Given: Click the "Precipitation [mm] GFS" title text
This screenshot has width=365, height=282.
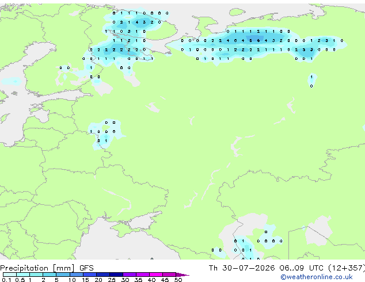Looking at the screenshot, I should [47, 268].
